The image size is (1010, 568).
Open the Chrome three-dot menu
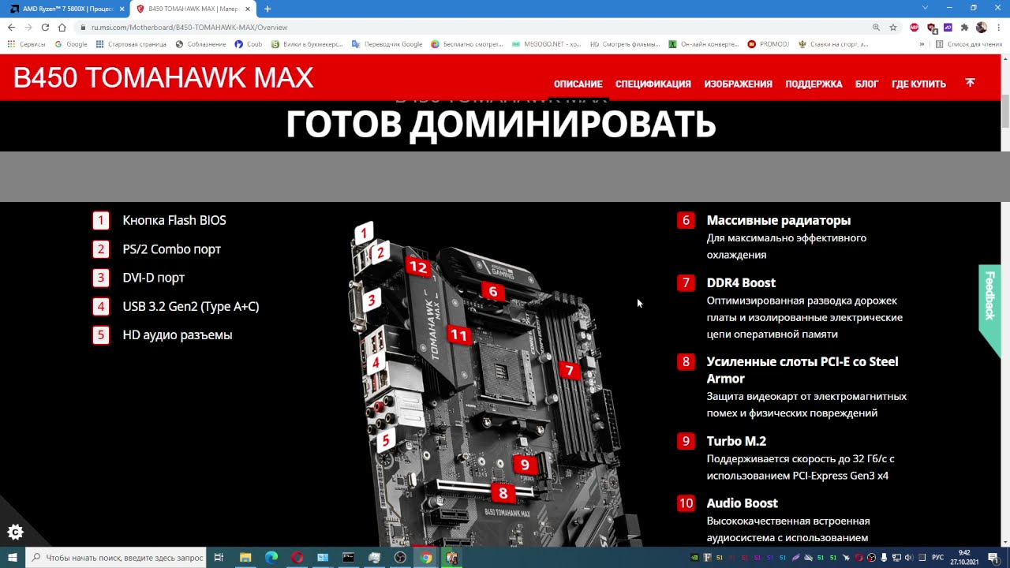pos(999,27)
